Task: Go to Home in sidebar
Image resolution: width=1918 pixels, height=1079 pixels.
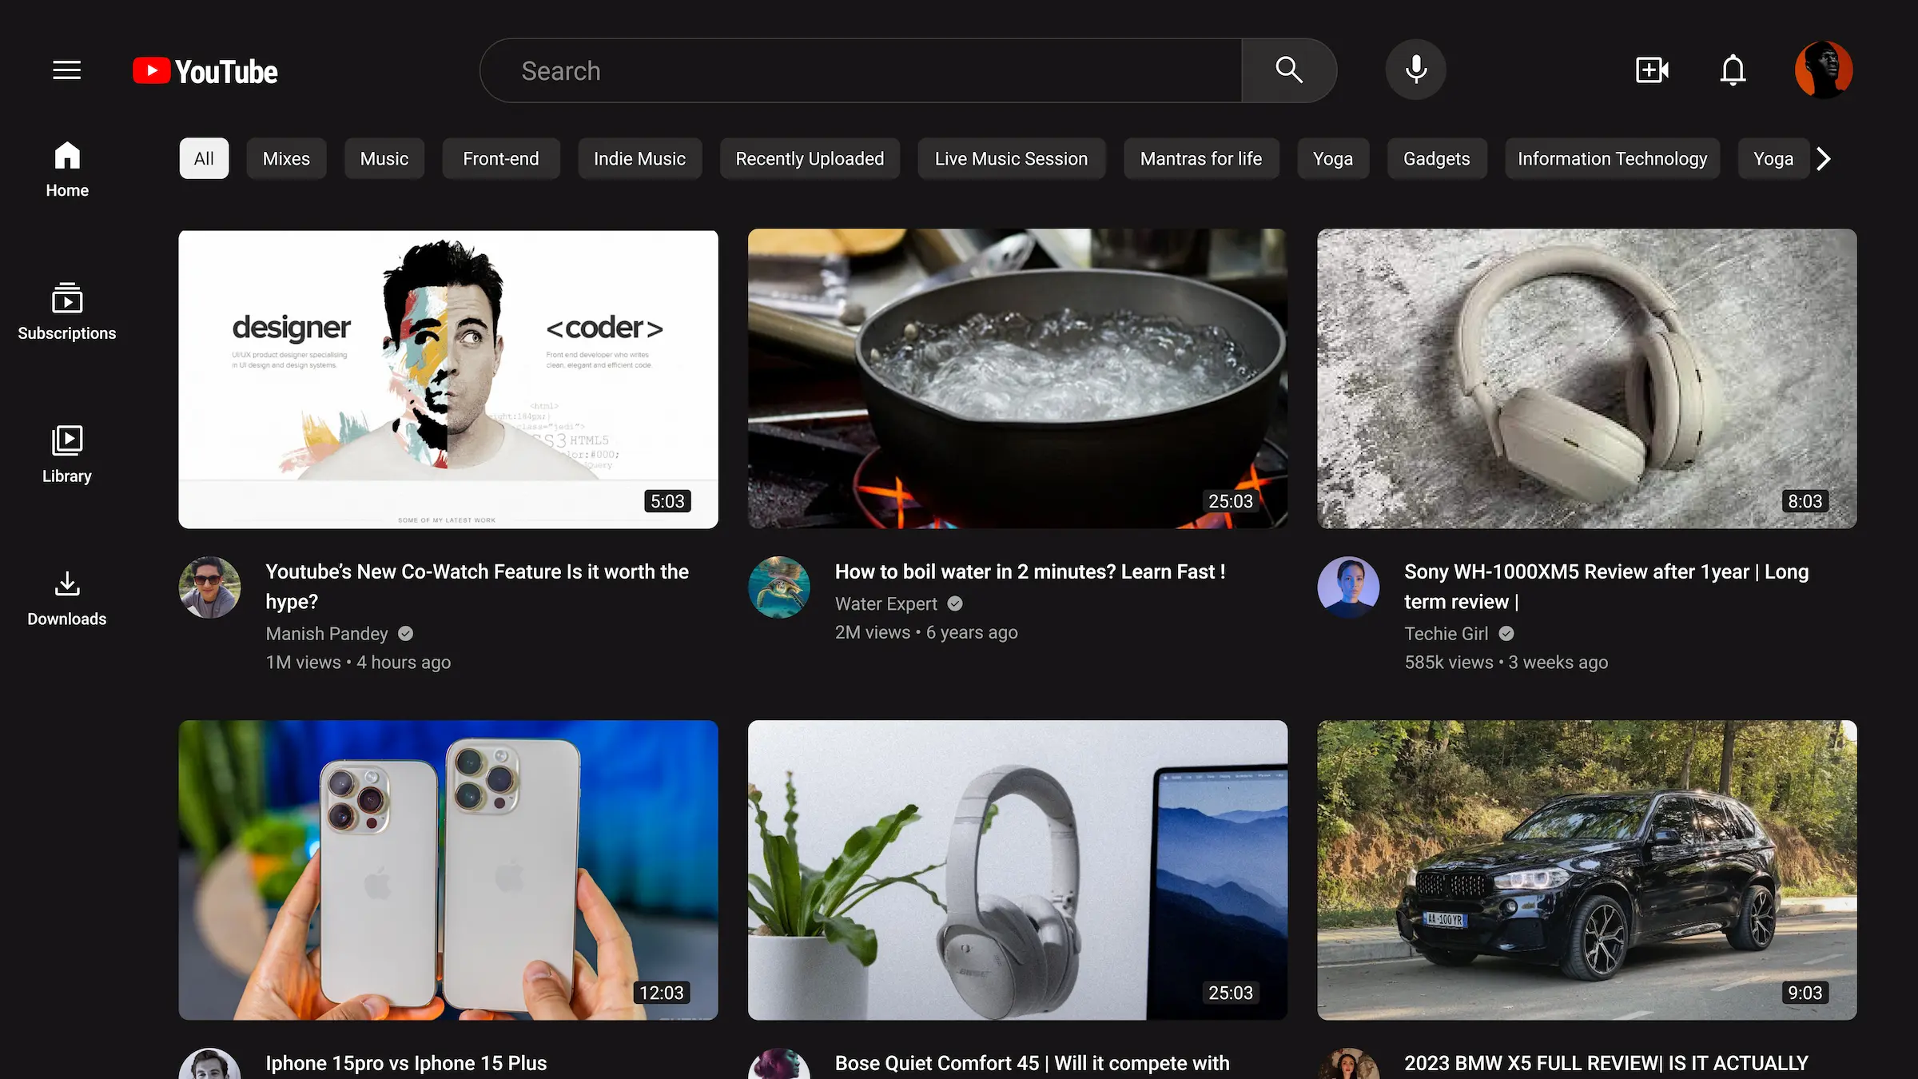Action: pyautogui.click(x=67, y=169)
